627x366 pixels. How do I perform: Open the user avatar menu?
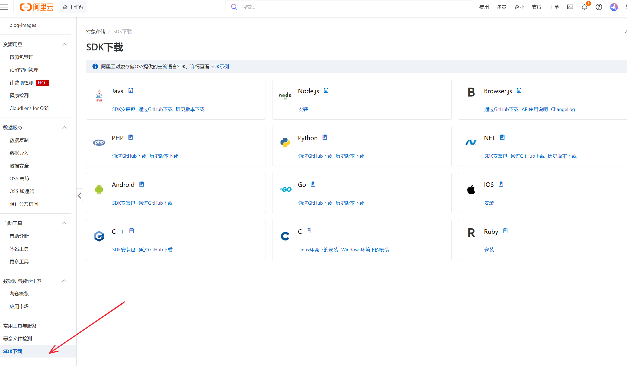tap(614, 7)
